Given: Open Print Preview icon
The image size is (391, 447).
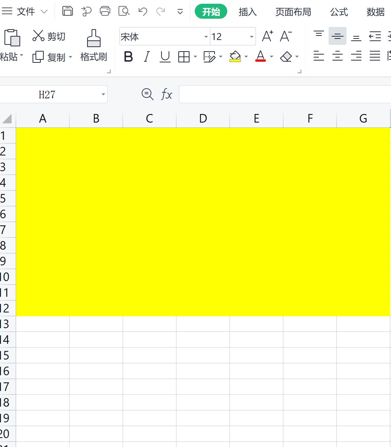Looking at the screenshot, I should point(124,12).
